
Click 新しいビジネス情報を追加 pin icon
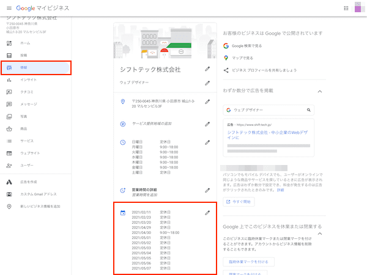(9, 207)
